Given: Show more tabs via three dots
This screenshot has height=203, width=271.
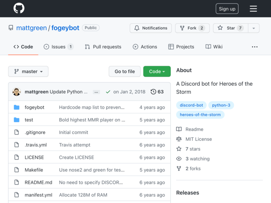Looking at the screenshot, I should pos(254,47).
